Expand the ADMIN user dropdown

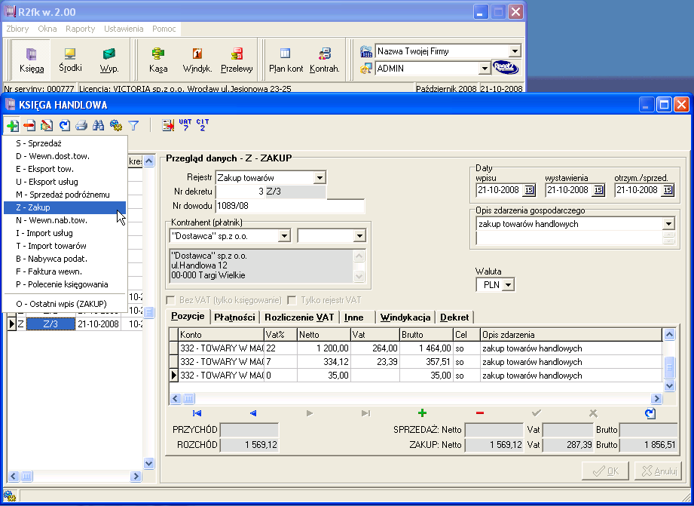pos(485,69)
